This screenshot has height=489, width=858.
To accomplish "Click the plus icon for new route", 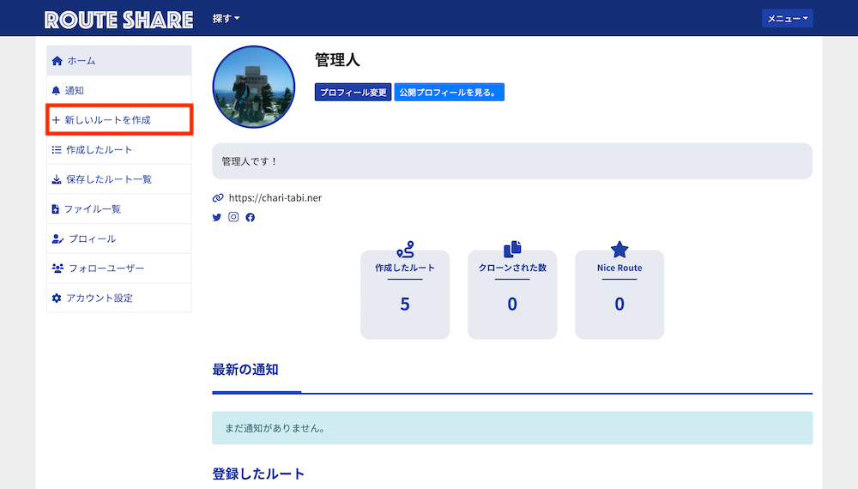I will (x=56, y=120).
